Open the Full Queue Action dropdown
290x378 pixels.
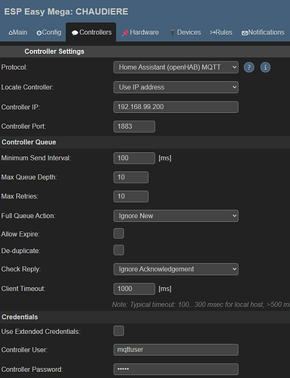(x=176, y=216)
